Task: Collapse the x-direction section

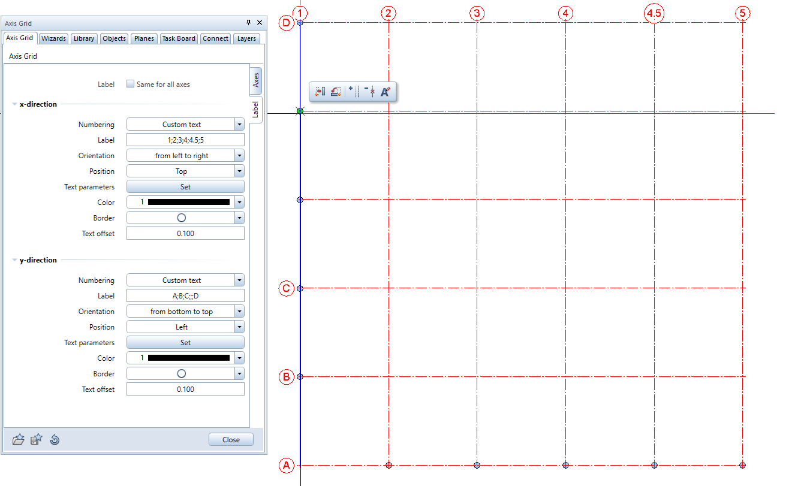Action: coord(15,104)
